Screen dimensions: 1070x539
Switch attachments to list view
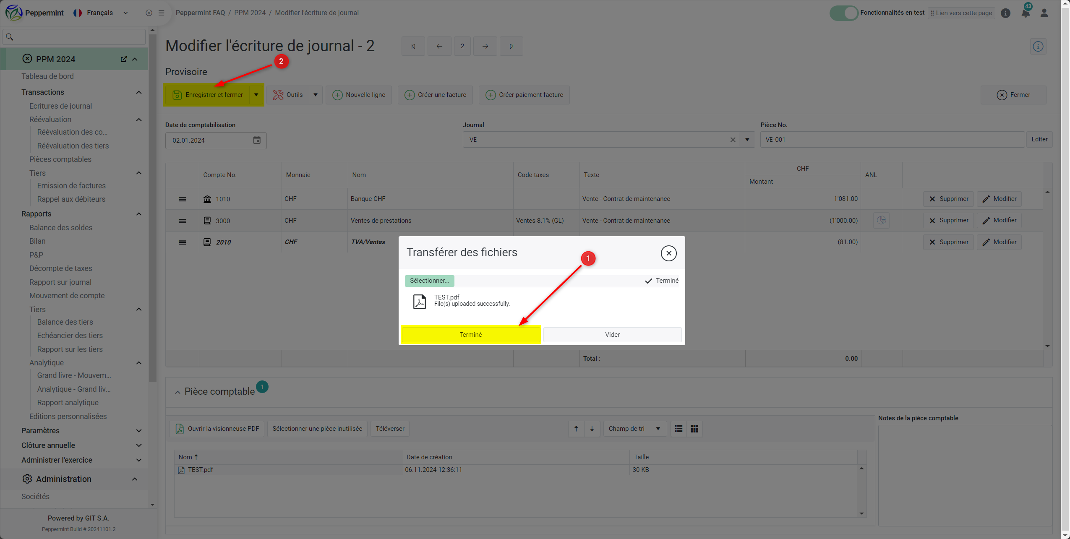coord(679,429)
